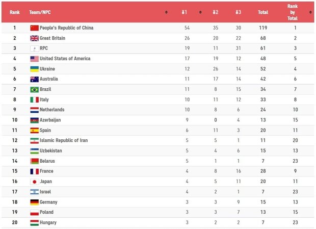Click the Total column header
The image size is (316, 229).
click(x=263, y=12)
